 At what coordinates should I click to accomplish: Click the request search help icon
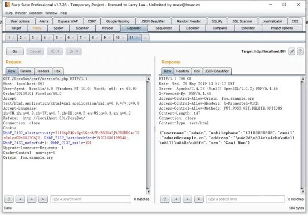click(x=9, y=199)
